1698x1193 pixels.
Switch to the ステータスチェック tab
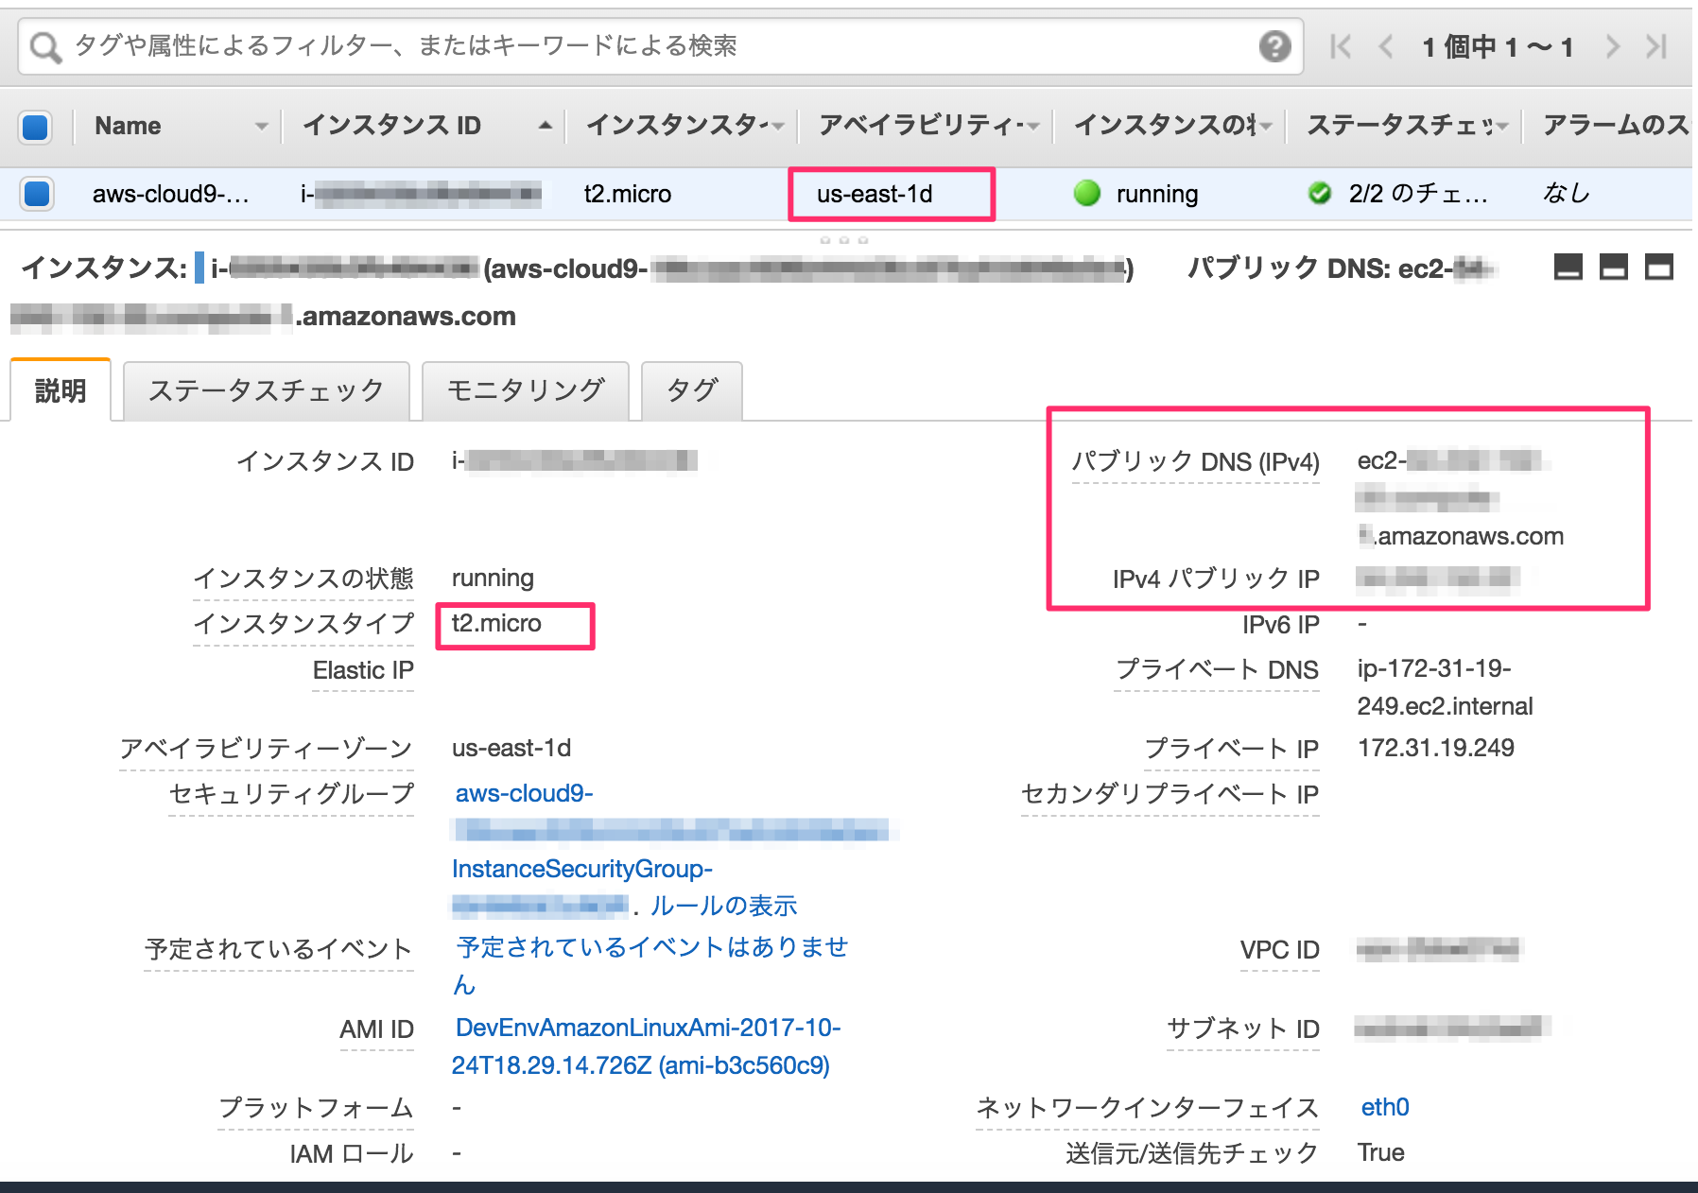[267, 390]
